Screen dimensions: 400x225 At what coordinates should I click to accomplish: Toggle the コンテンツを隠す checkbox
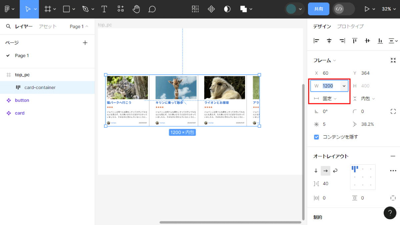[x=316, y=137]
